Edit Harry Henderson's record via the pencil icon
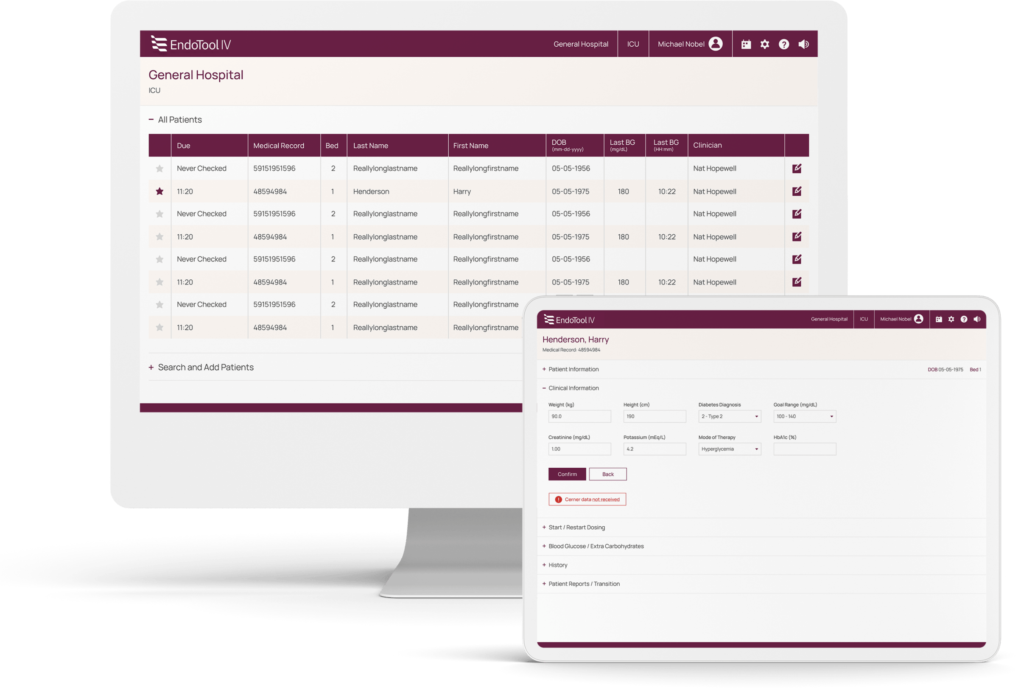The width and height of the screenshot is (1018, 688). (797, 191)
